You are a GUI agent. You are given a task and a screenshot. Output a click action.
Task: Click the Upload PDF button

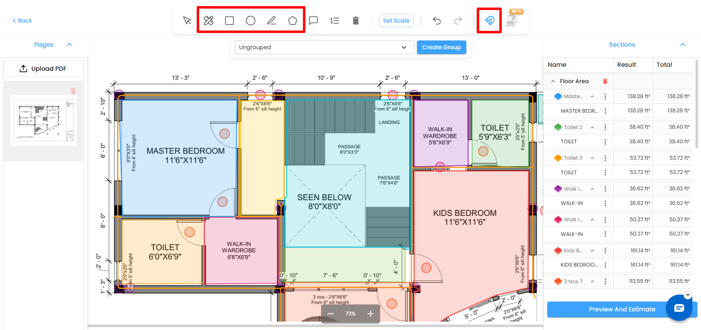[x=43, y=69]
